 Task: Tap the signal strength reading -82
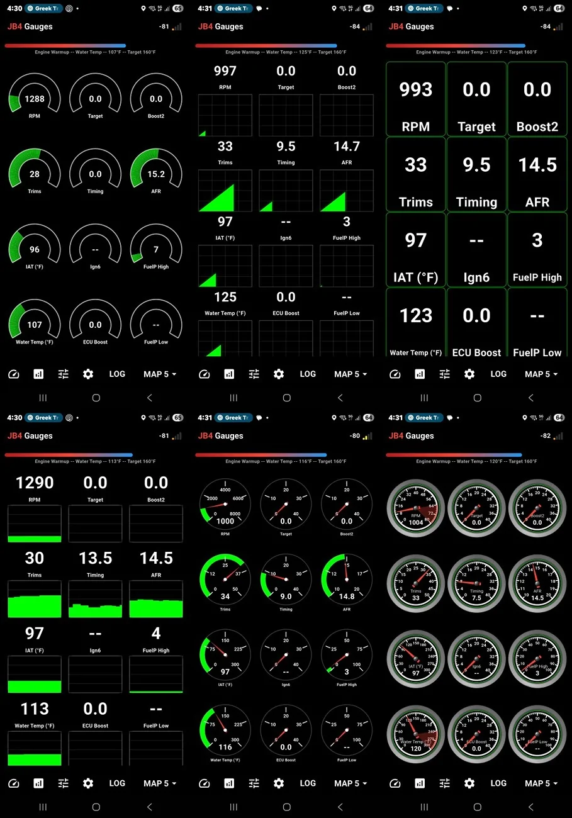[x=546, y=436]
